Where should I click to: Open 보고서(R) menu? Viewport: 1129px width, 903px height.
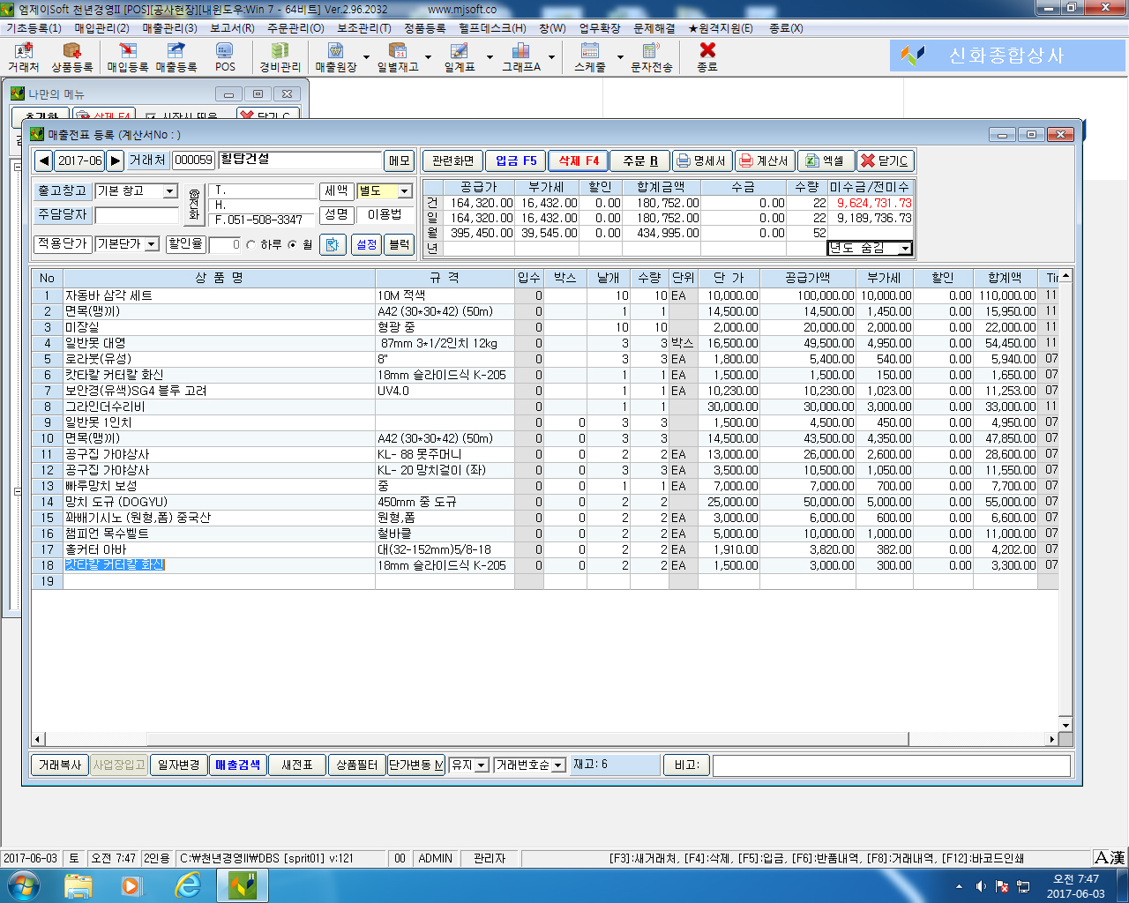point(233,28)
